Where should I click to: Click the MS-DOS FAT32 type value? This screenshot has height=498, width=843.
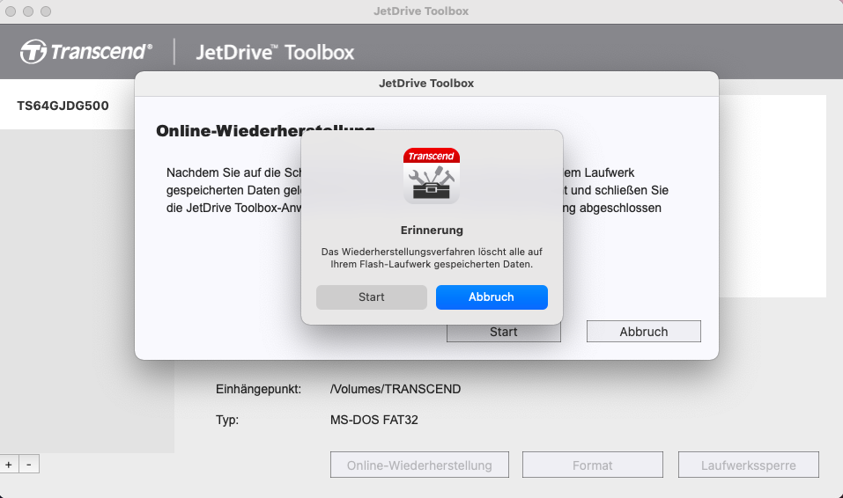click(x=374, y=420)
